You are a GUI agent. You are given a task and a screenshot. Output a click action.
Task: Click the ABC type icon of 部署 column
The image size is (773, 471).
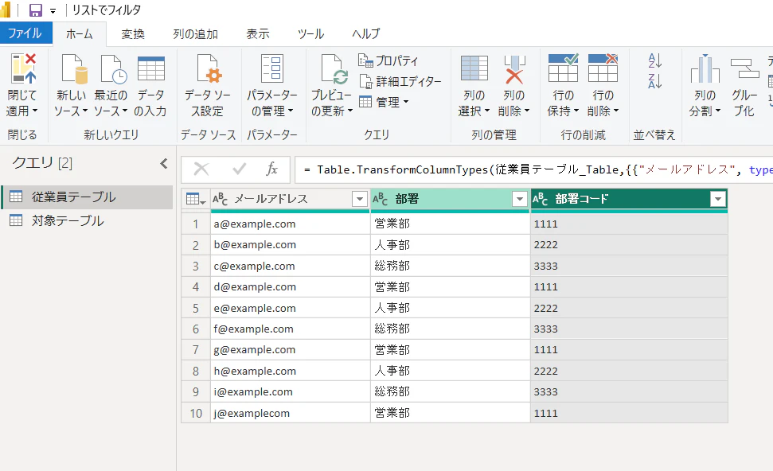[380, 199]
